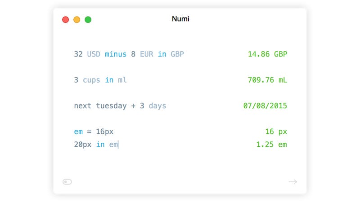360x202 pixels.
Task: Click the word 'tuesday' in third line
Action: pos(111,106)
